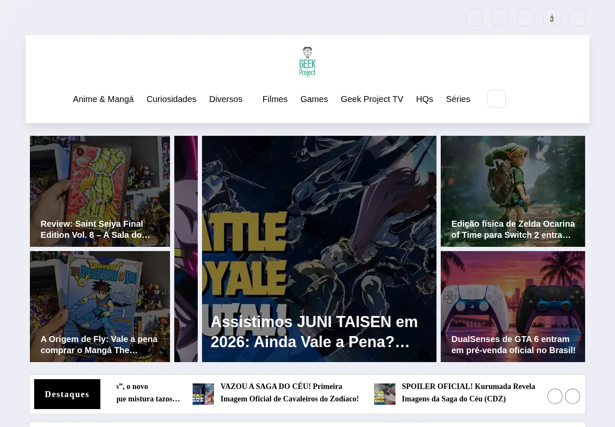Open the DualSenses de GTA 6 pre-order article
This screenshot has width=615, height=427.
click(x=513, y=345)
